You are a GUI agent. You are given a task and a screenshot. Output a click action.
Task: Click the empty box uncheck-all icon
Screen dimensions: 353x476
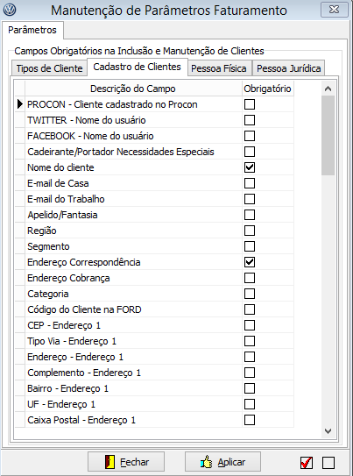[328, 463]
